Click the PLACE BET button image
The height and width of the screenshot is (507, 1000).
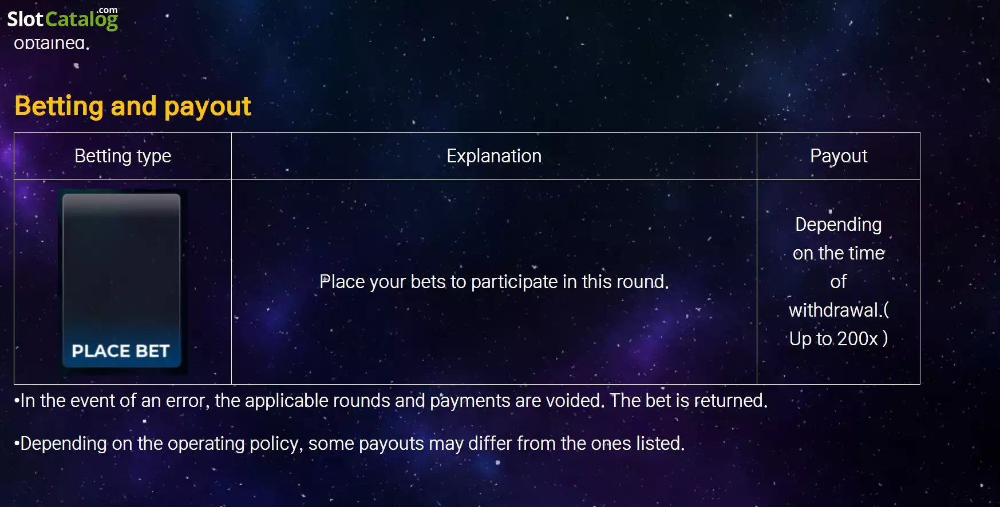[x=122, y=281]
